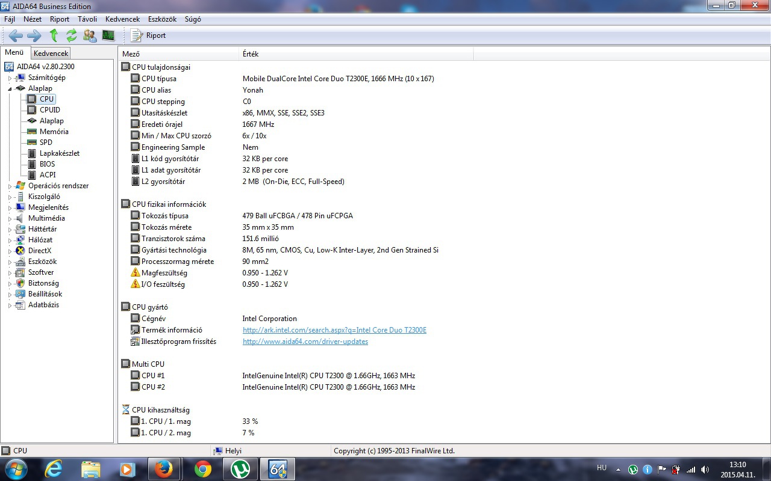Select Beállítások in the tree
Screen dimensions: 771x481
tap(45, 294)
